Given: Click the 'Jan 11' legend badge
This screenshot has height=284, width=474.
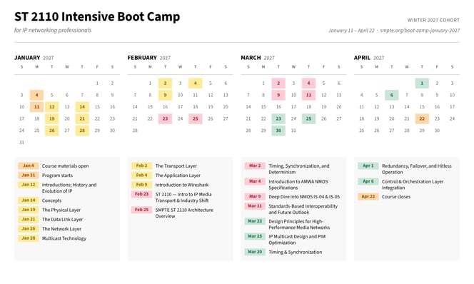Looking at the screenshot, I should pos(29,175).
